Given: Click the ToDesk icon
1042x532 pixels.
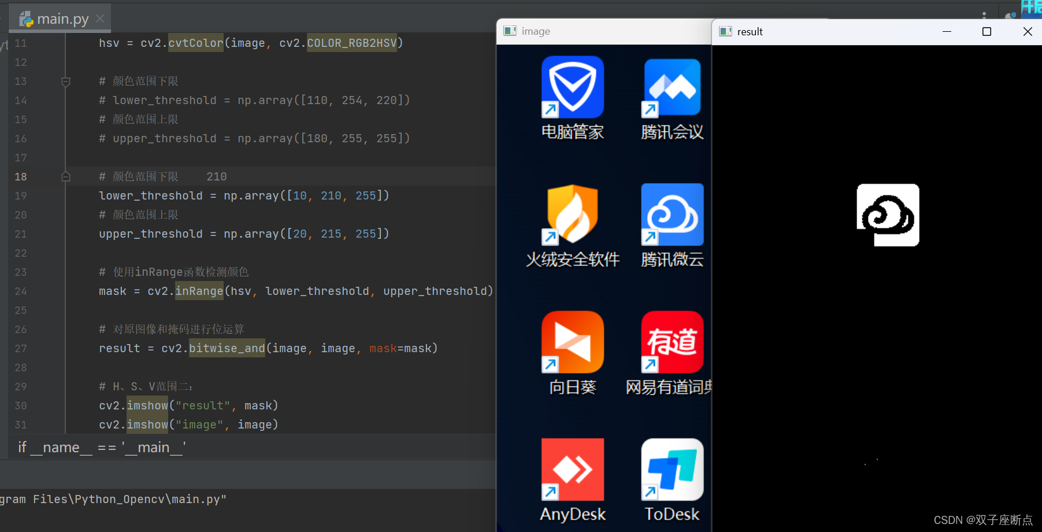Looking at the screenshot, I should [672, 469].
